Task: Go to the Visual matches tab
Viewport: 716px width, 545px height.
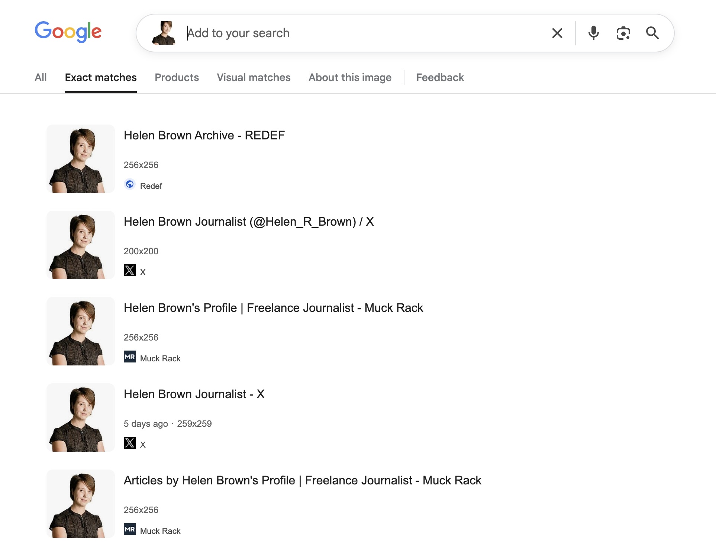Action: coord(254,77)
